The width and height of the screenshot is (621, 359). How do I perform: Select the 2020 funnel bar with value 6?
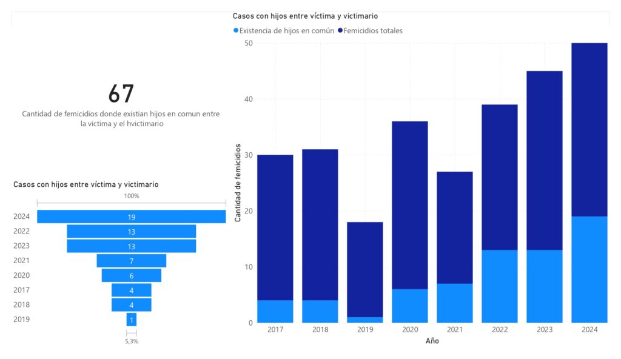point(131,275)
